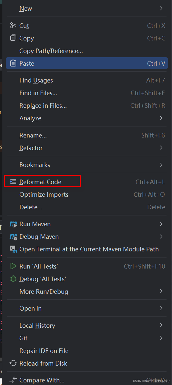Click the Ctrl+X shortcut text
172x385 pixels.
pos(156,26)
